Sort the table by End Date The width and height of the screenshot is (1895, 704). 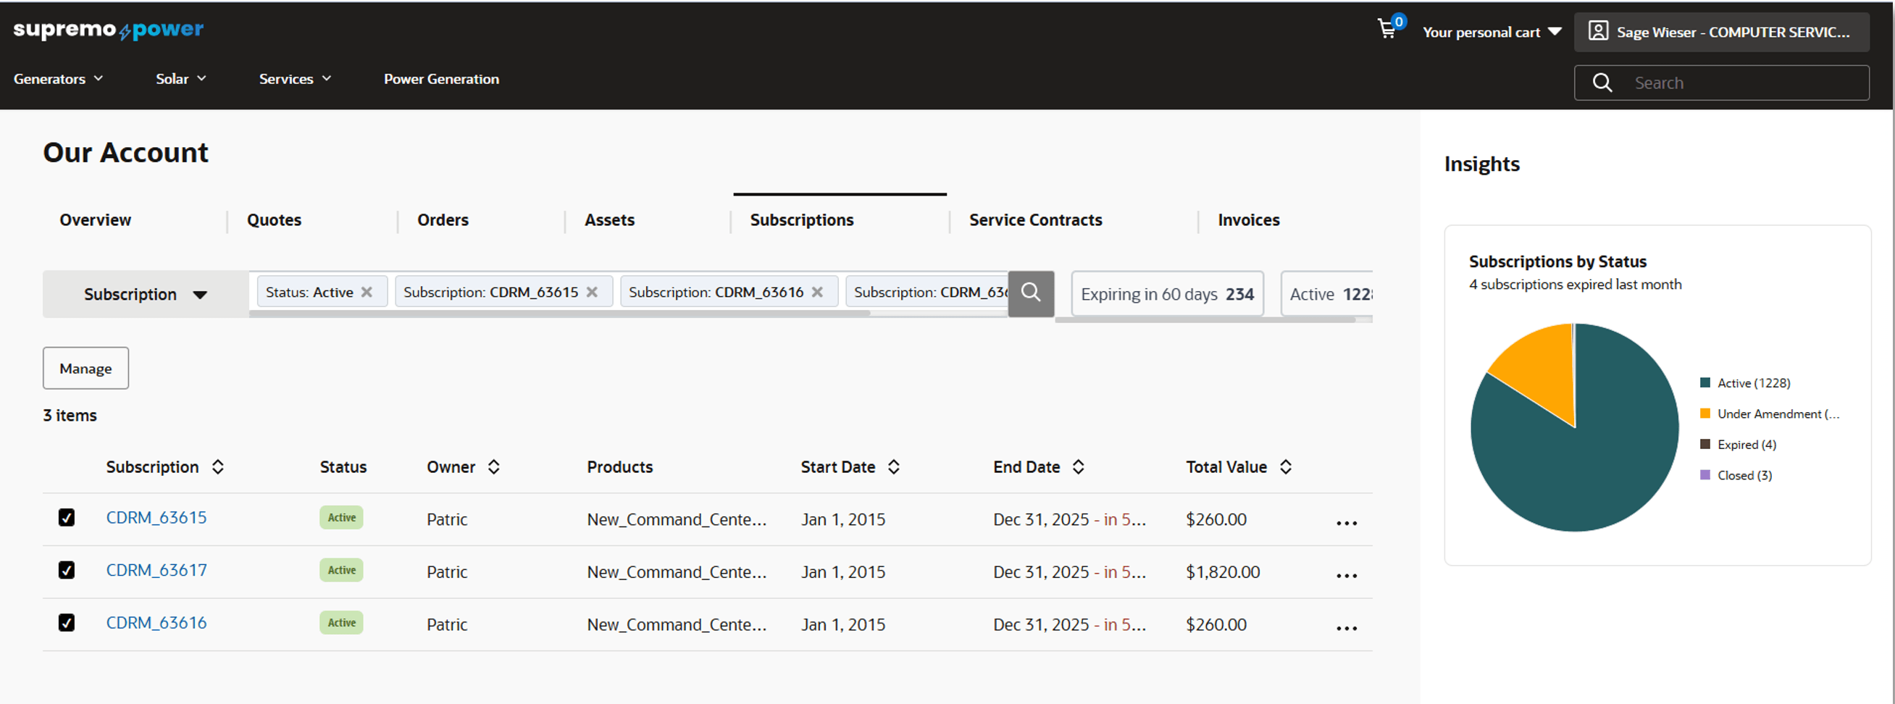click(1079, 466)
